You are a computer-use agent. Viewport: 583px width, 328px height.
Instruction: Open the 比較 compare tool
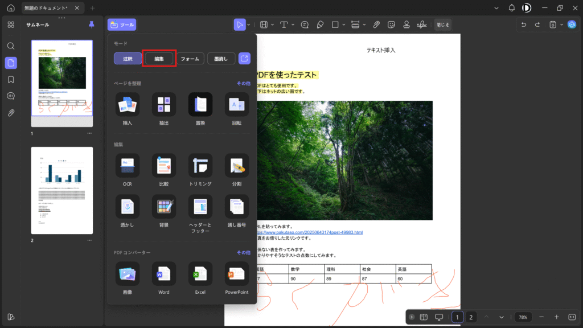click(x=163, y=165)
